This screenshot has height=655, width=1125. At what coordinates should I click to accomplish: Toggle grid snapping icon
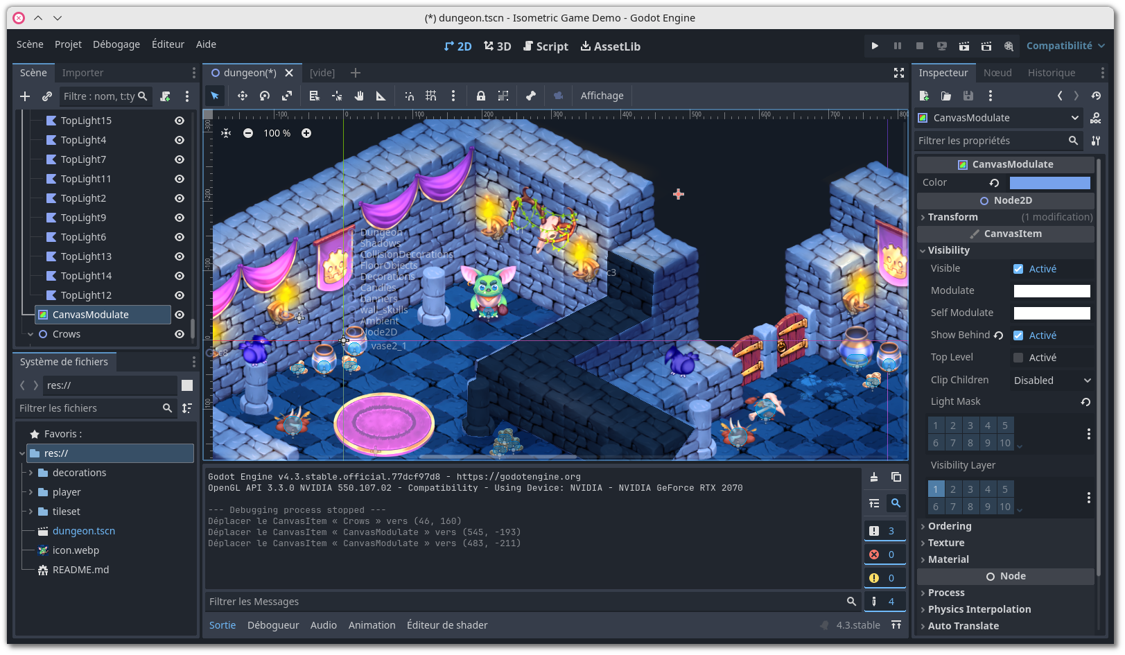click(431, 96)
